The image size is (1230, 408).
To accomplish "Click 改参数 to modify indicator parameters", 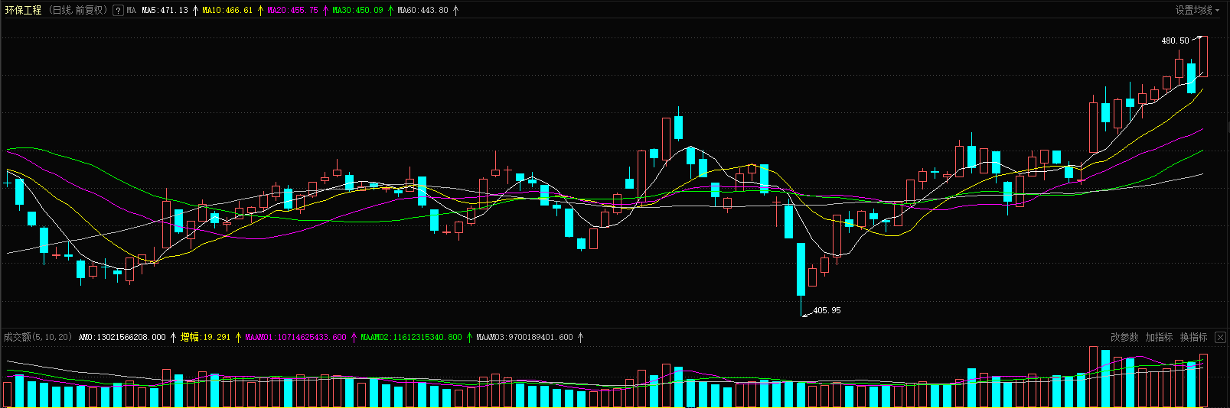I will point(1124,337).
